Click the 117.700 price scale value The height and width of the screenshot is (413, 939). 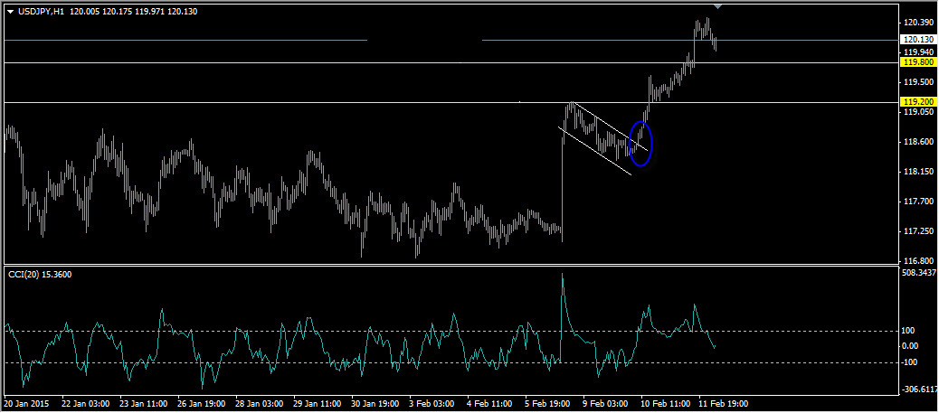[x=918, y=202]
